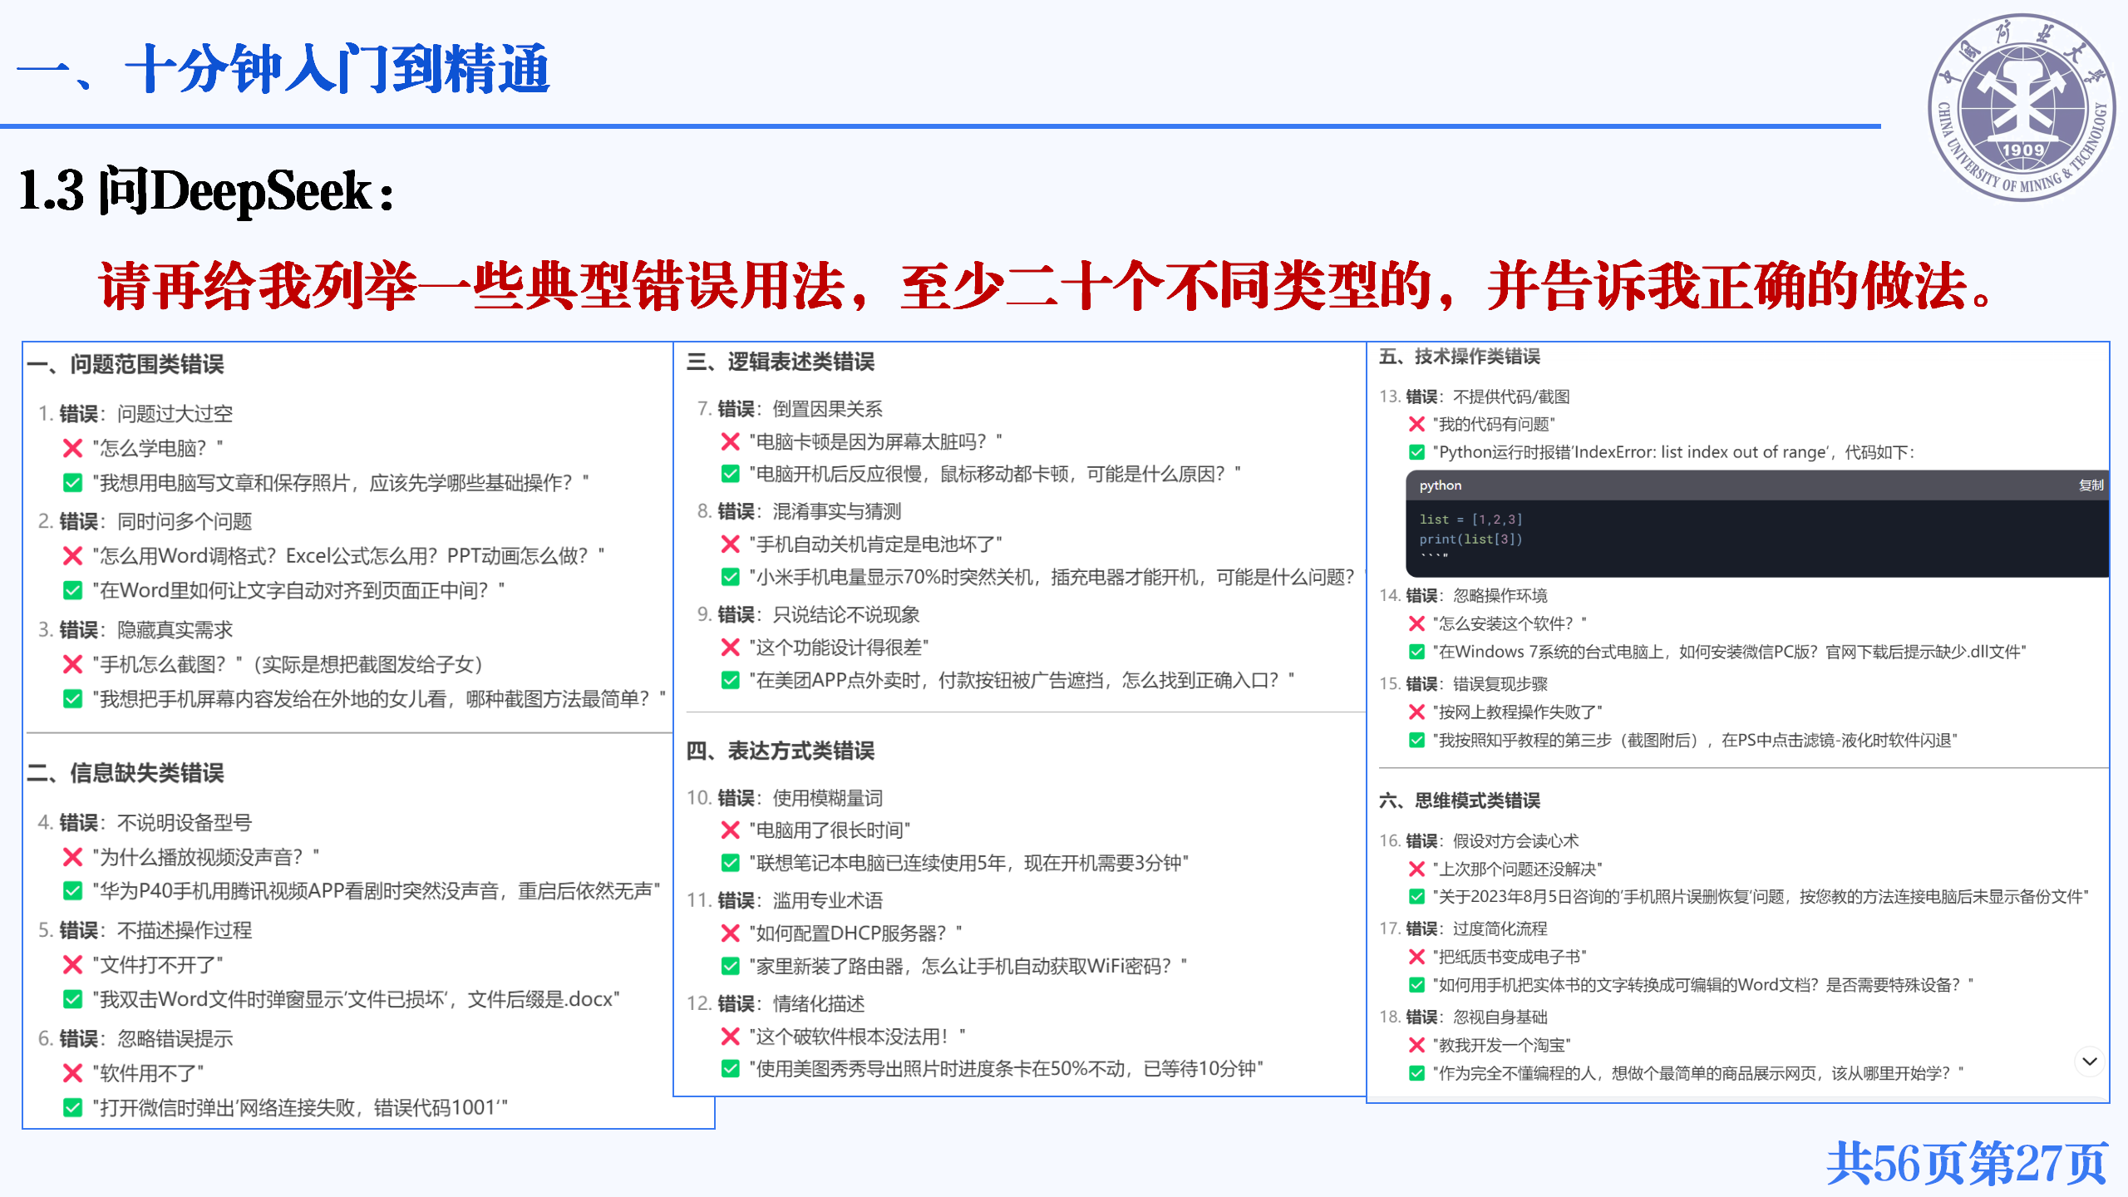Click the example "软件用不了"
This screenshot has height=1197, width=2128.
[148, 1073]
